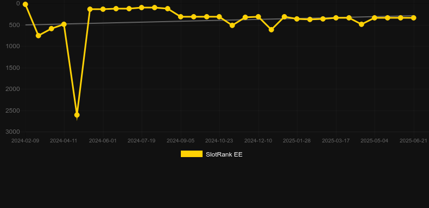Click the 2024-06-01 x-axis date label
This screenshot has width=429, height=208.
103,141
